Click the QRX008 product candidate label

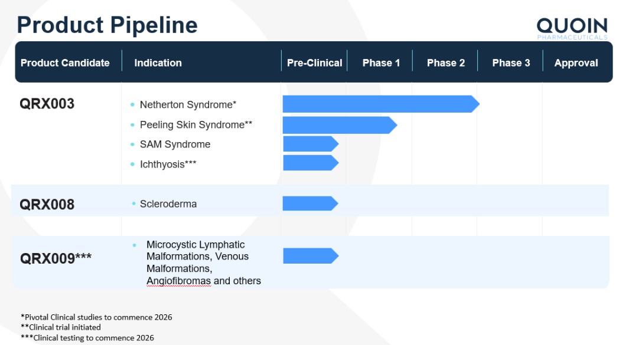click(x=47, y=204)
